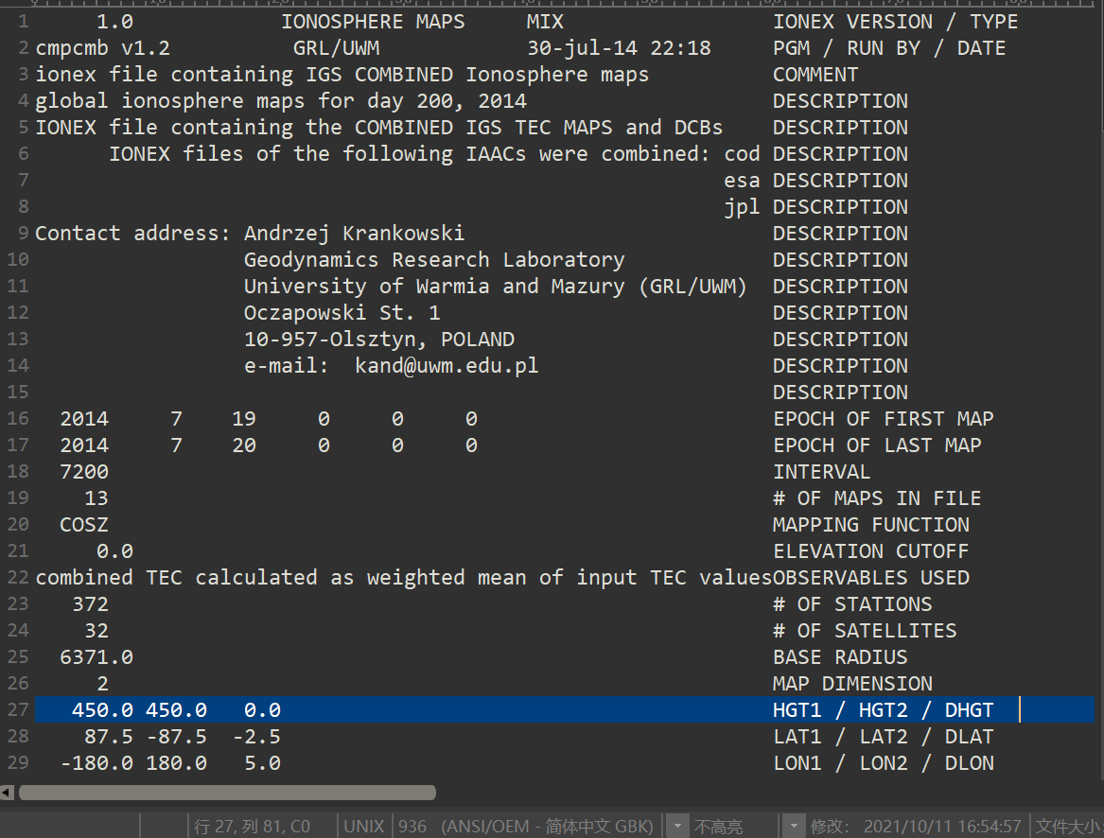The image size is (1104, 838).
Task: Click the 'esa' entry on line 7
Action: pyautogui.click(x=742, y=181)
